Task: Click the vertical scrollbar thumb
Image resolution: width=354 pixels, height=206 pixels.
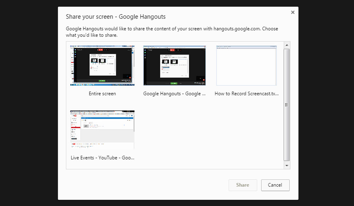Action: tap(287, 105)
